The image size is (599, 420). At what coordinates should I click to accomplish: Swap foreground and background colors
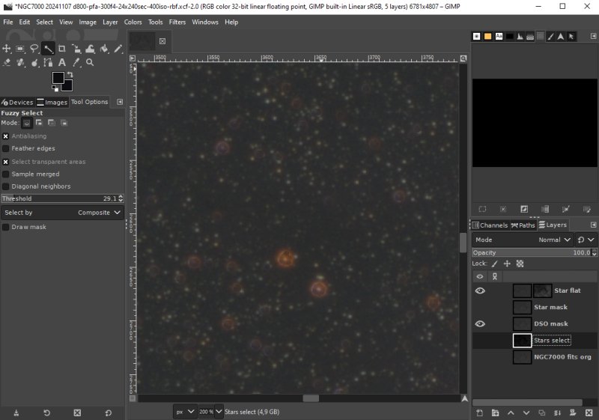70,74
